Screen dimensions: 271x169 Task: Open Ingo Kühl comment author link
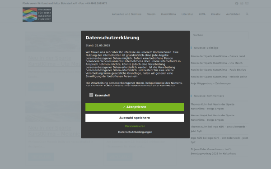coord(196,138)
